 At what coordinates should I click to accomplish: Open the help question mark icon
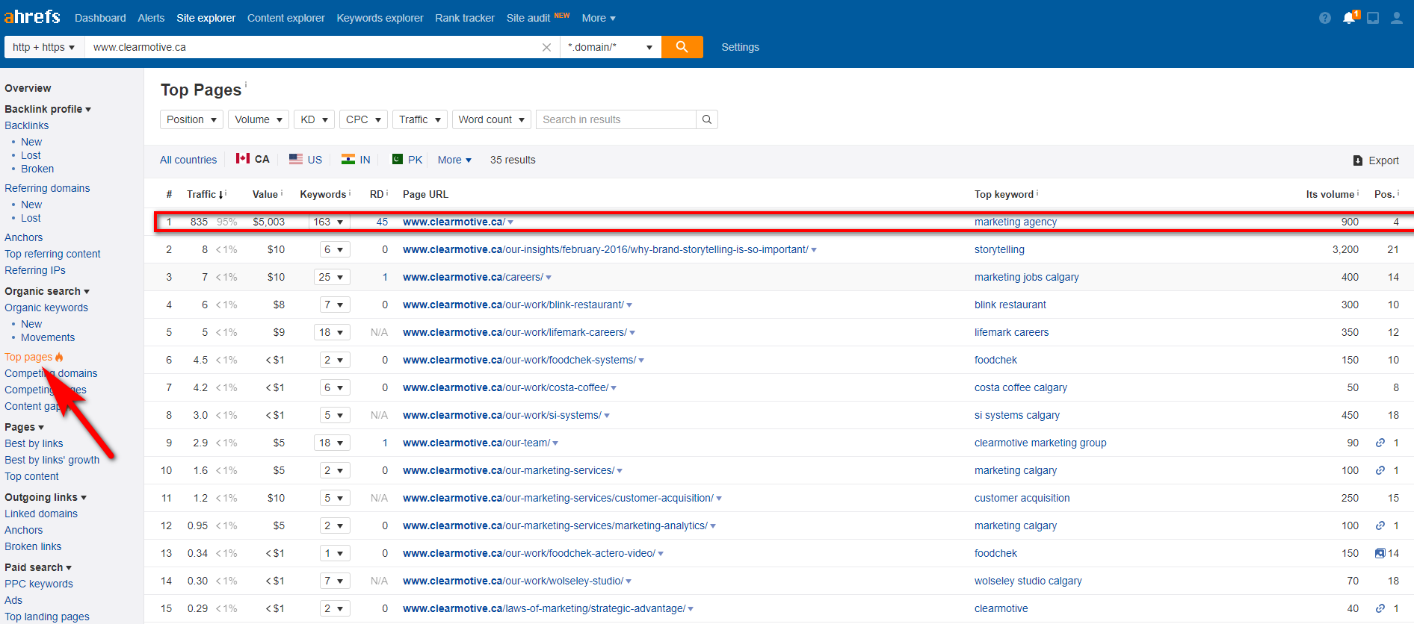pyautogui.click(x=1324, y=18)
